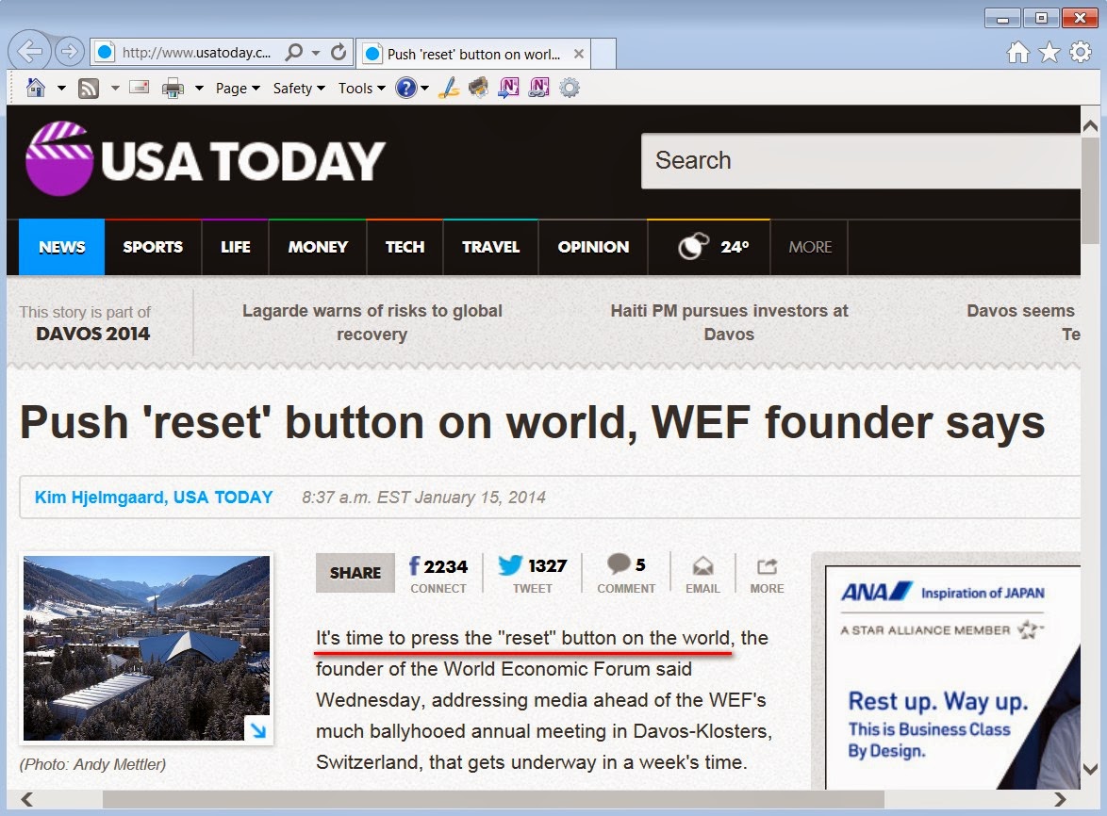Click the Refresh page icon
The width and height of the screenshot is (1107, 816).
click(x=339, y=52)
